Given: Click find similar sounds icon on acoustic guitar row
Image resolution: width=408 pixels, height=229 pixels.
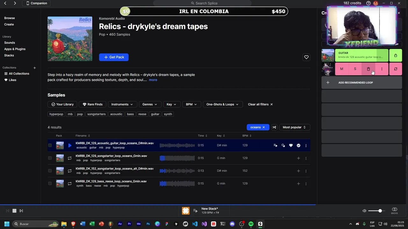Looking at the screenshot, I should (283, 145).
